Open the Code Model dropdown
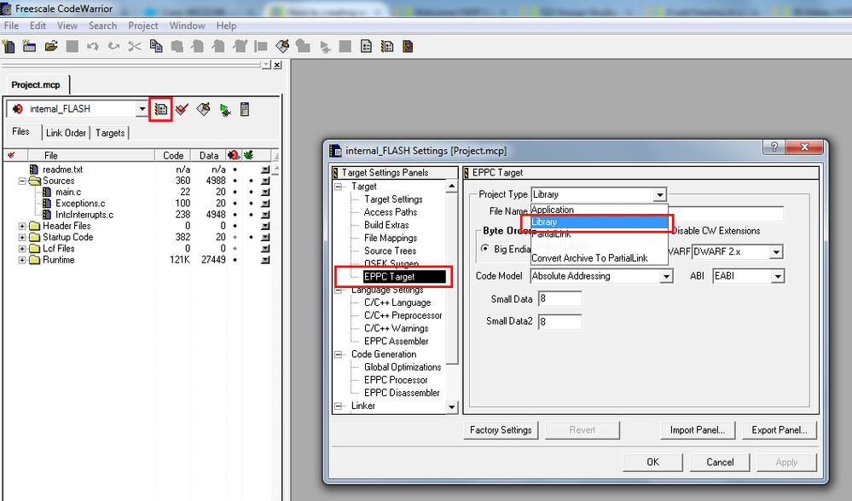 [x=666, y=276]
